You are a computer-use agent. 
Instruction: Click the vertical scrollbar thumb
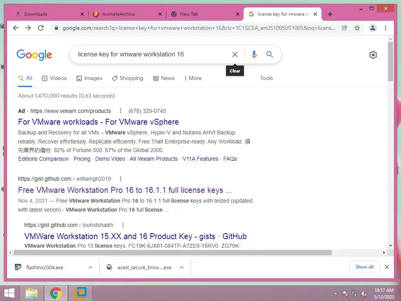point(390,62)
